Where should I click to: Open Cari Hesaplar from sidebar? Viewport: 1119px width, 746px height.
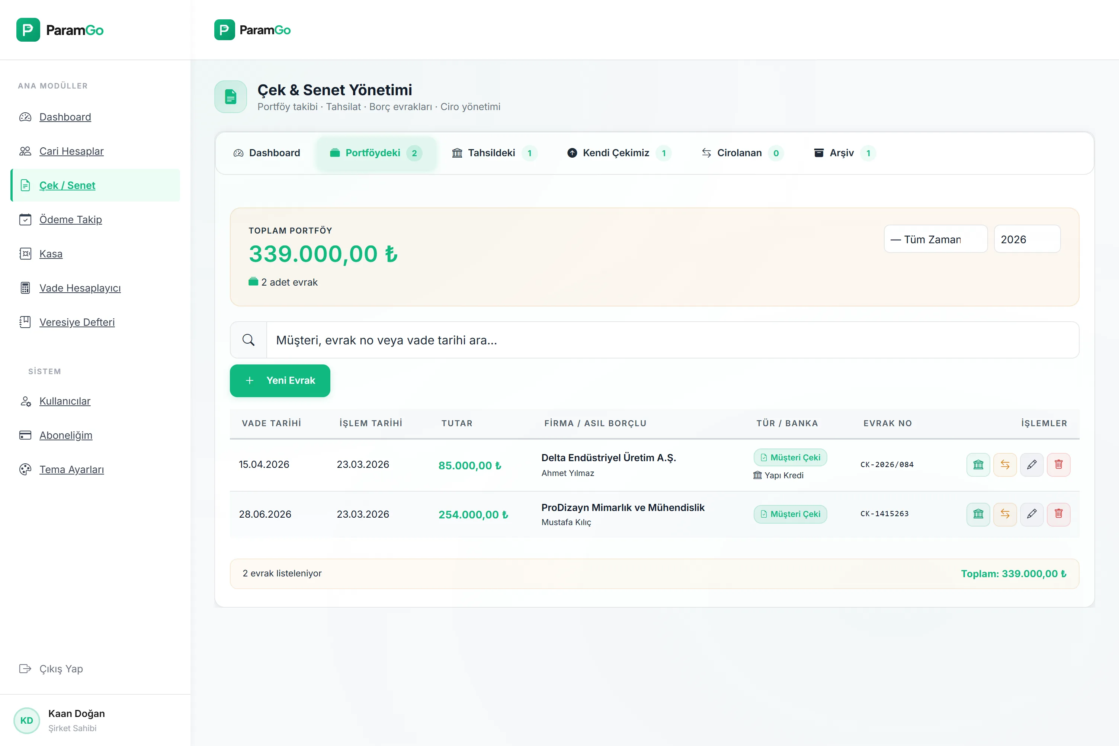pos(71,151)
